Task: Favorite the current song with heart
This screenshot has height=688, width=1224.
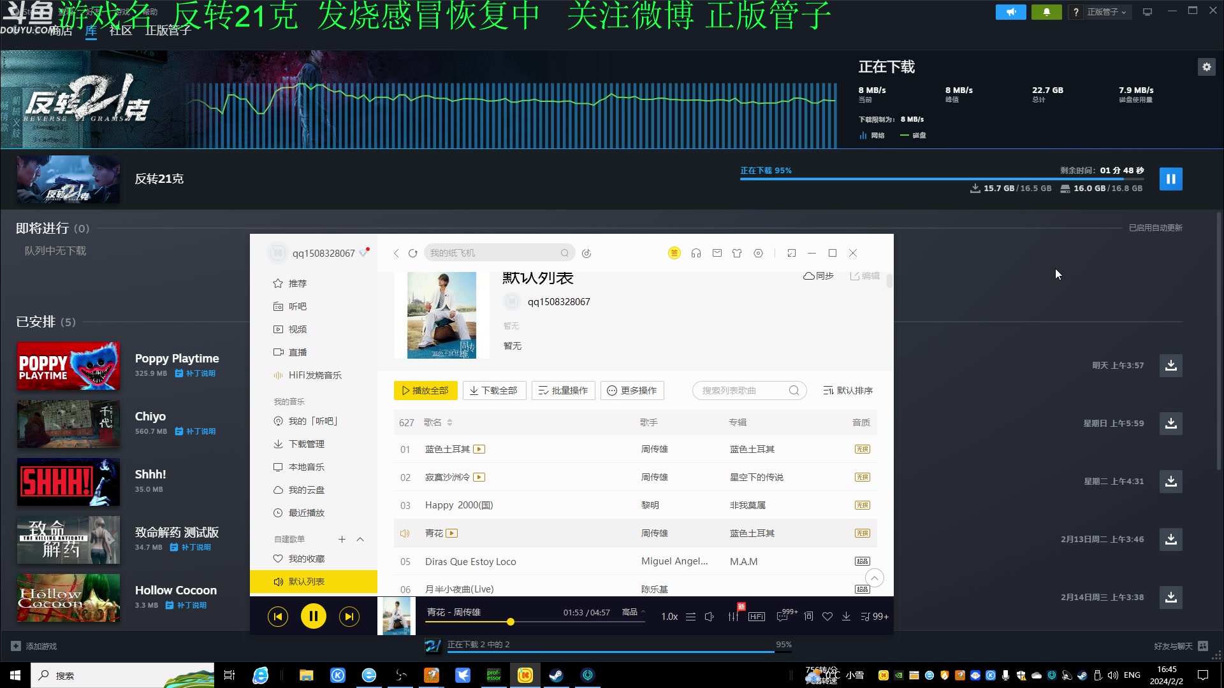Action: tap(827, 617)
